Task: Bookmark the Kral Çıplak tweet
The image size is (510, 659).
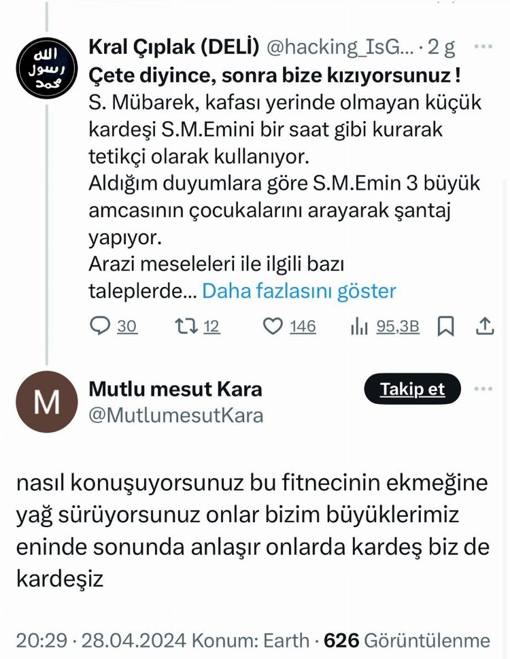Action: [x=445, y=326]
